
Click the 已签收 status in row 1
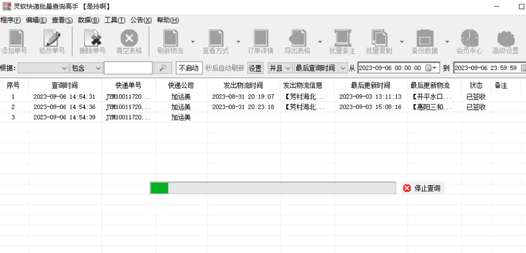(476, 97)
